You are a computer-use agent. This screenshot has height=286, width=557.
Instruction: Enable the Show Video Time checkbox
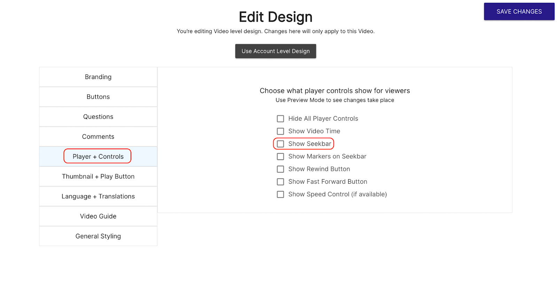tap(280, 131)
